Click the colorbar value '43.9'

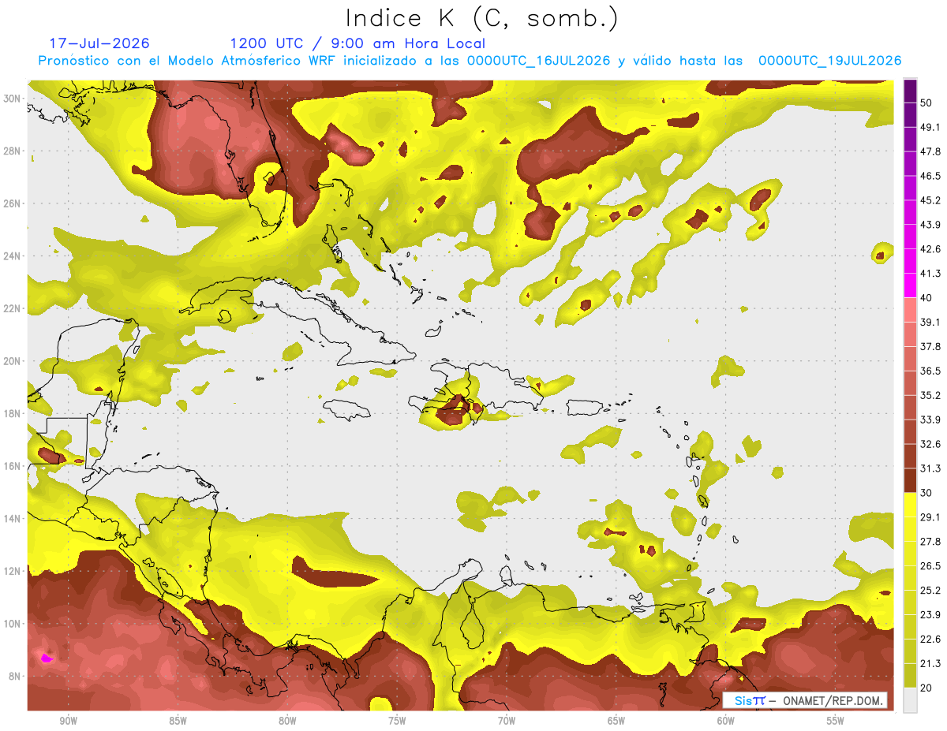[930, 225]
